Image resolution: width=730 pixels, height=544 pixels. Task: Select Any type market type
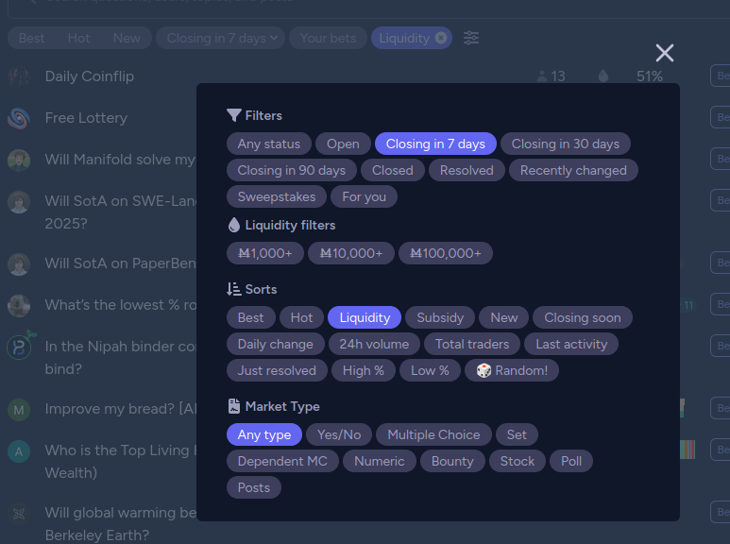(264, 435)
